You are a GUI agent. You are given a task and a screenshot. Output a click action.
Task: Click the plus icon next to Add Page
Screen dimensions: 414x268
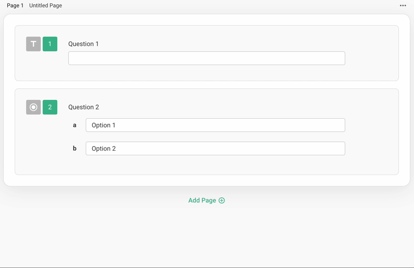tap(222, 200)
